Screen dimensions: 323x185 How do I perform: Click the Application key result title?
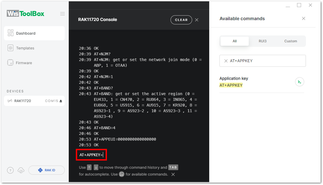pyautogui.click(x=234, y=78)
